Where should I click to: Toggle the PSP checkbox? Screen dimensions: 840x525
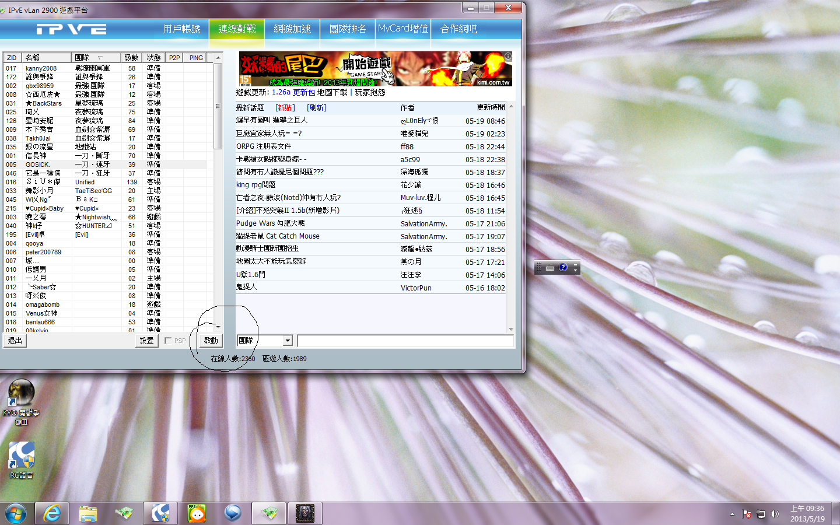click(x=168, y=341)
